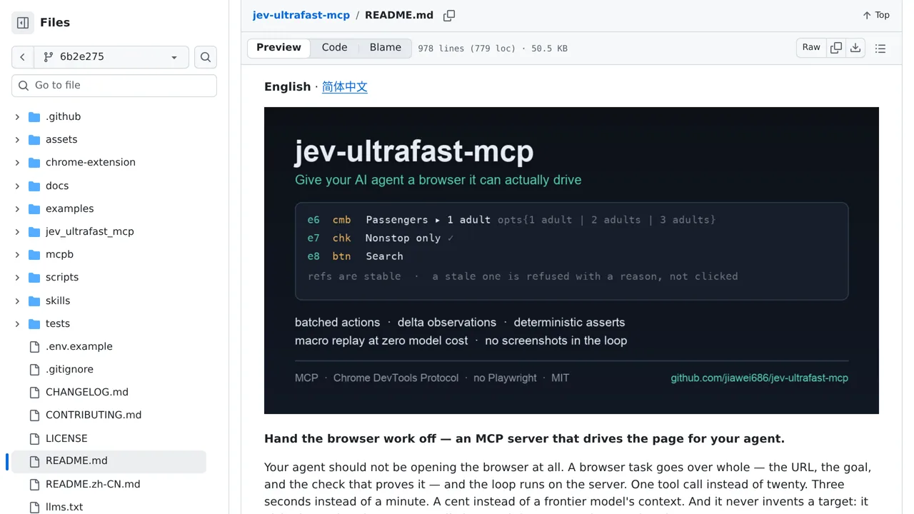This screenshot has width=914, height=514.
Task: Click the tests folder icon
Action: point(34,324)
